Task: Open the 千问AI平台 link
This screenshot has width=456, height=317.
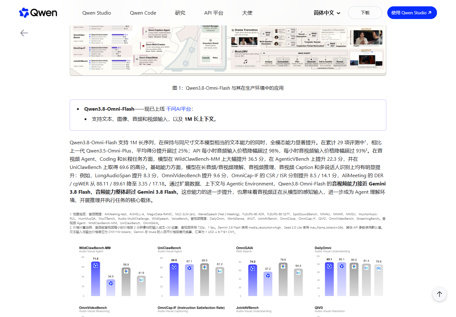Action: (x=179, y=109)
